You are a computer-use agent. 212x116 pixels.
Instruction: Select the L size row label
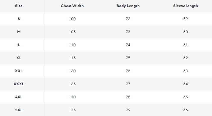[19, 45]
